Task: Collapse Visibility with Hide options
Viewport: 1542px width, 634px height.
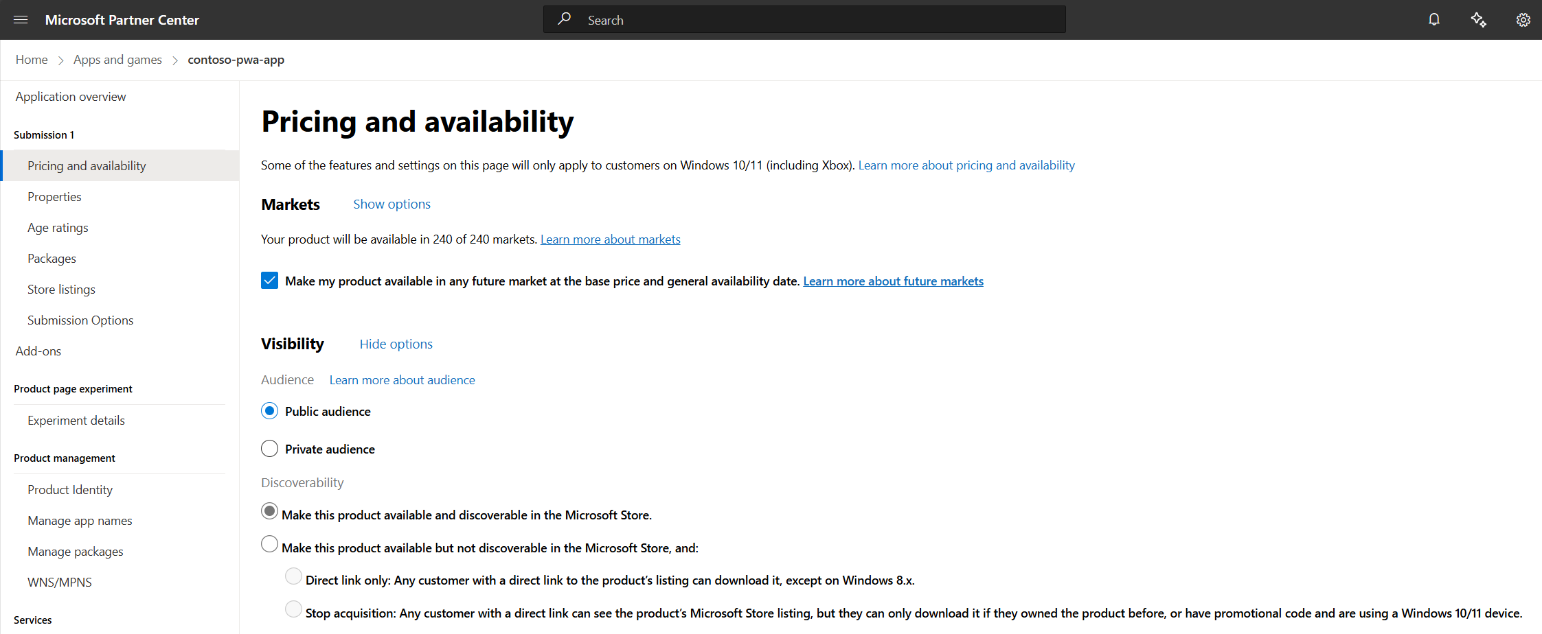Action: coord(396,344)
